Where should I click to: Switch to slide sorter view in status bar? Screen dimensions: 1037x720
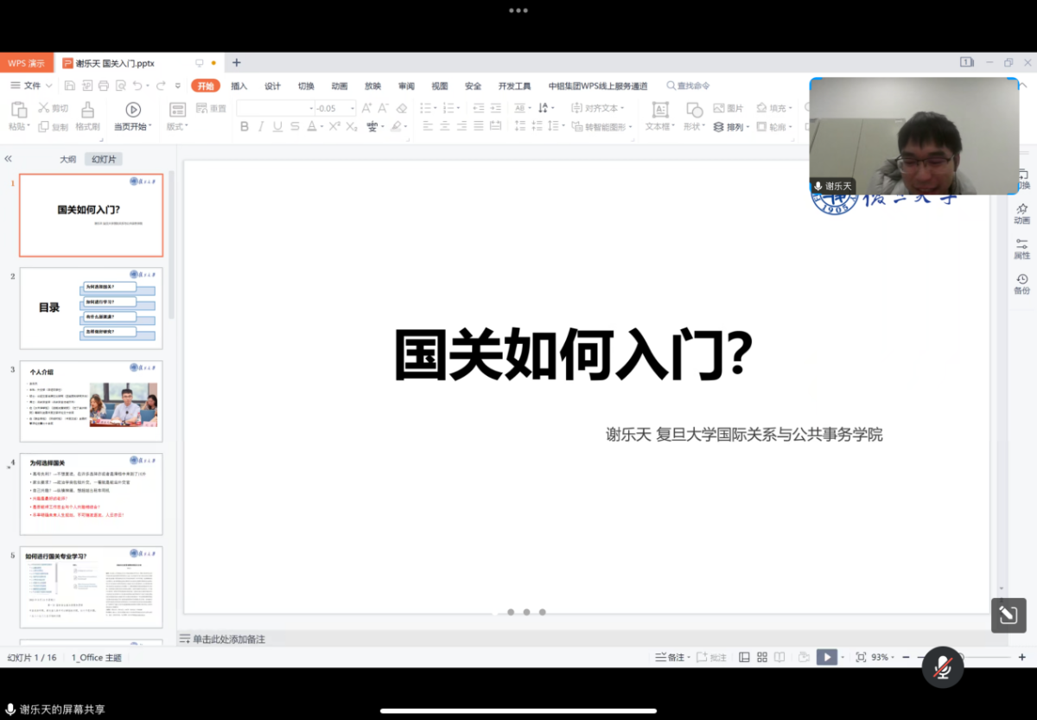click(761, 657)
